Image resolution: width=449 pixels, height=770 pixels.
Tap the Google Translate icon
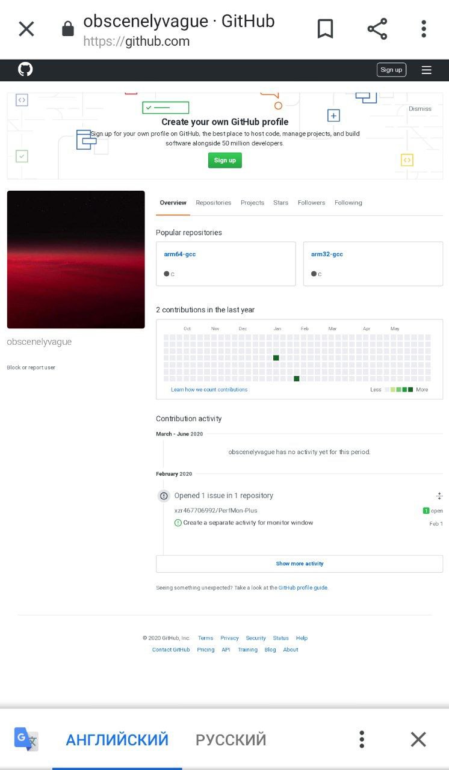coord(26,739)
